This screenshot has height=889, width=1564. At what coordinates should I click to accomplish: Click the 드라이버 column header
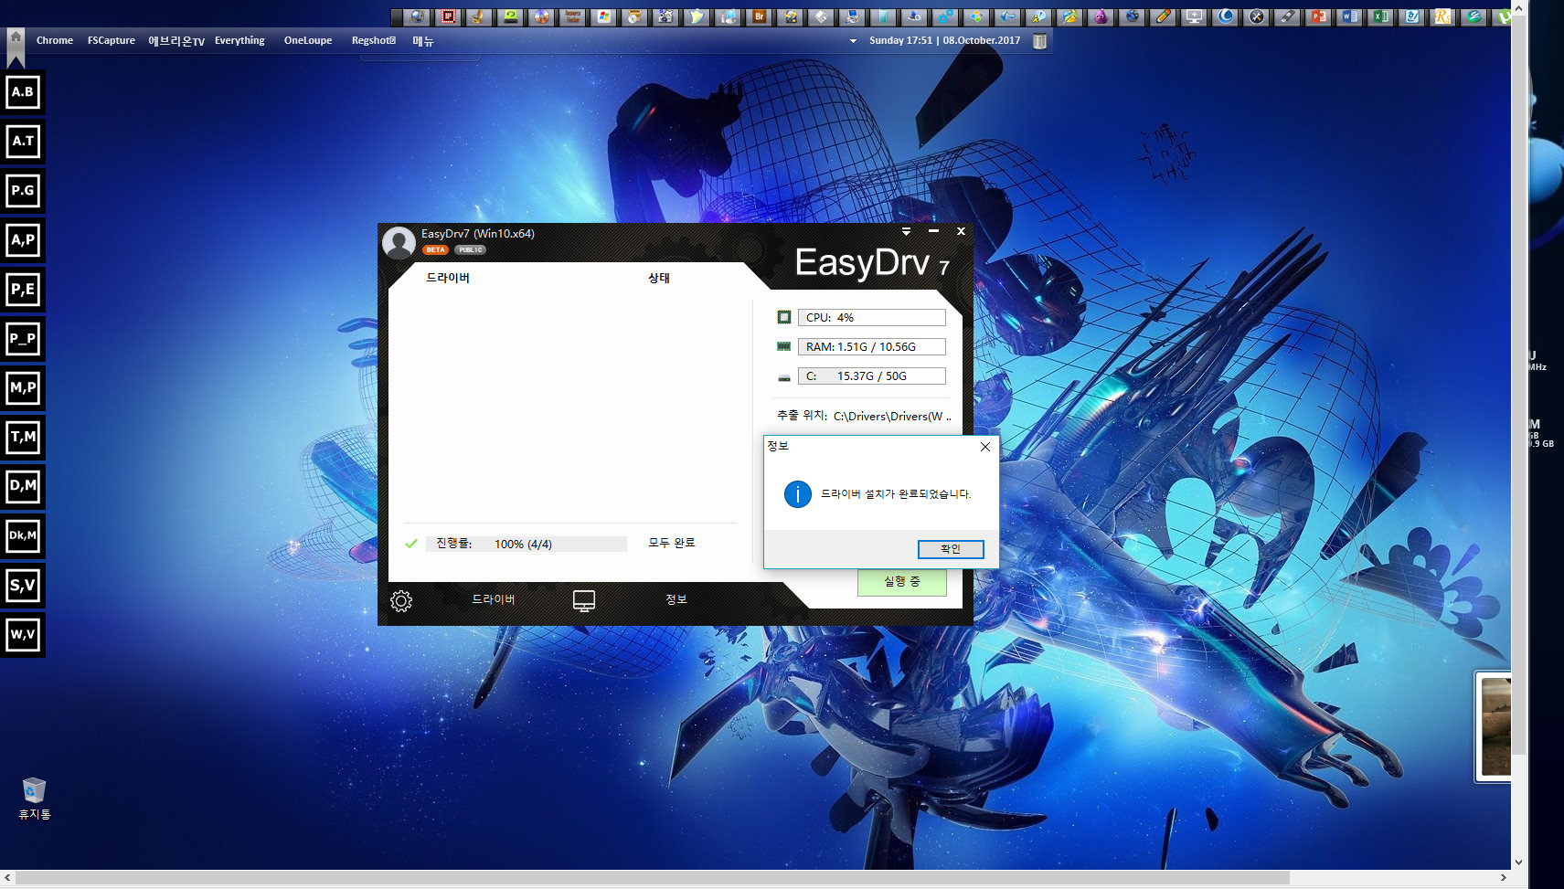click(448, 278)
